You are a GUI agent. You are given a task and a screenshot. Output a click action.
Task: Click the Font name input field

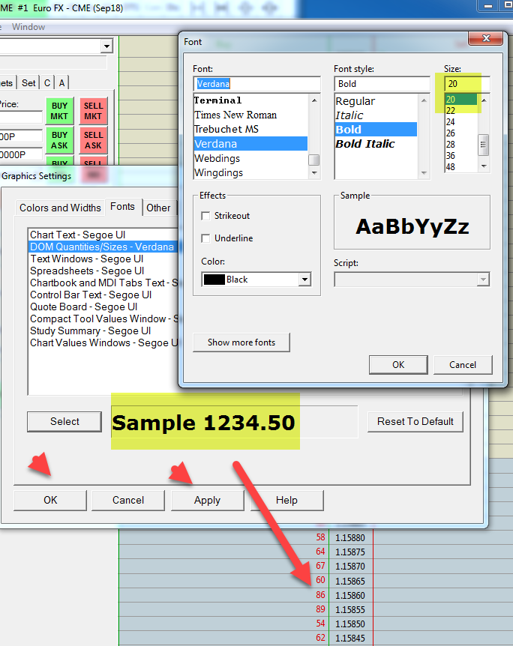pos(256,84)
